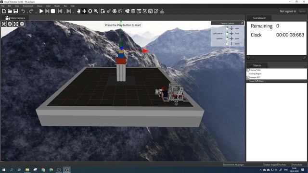Open the File menu
Viewport: 308px width, 173px height.
(x=3, y=6)
